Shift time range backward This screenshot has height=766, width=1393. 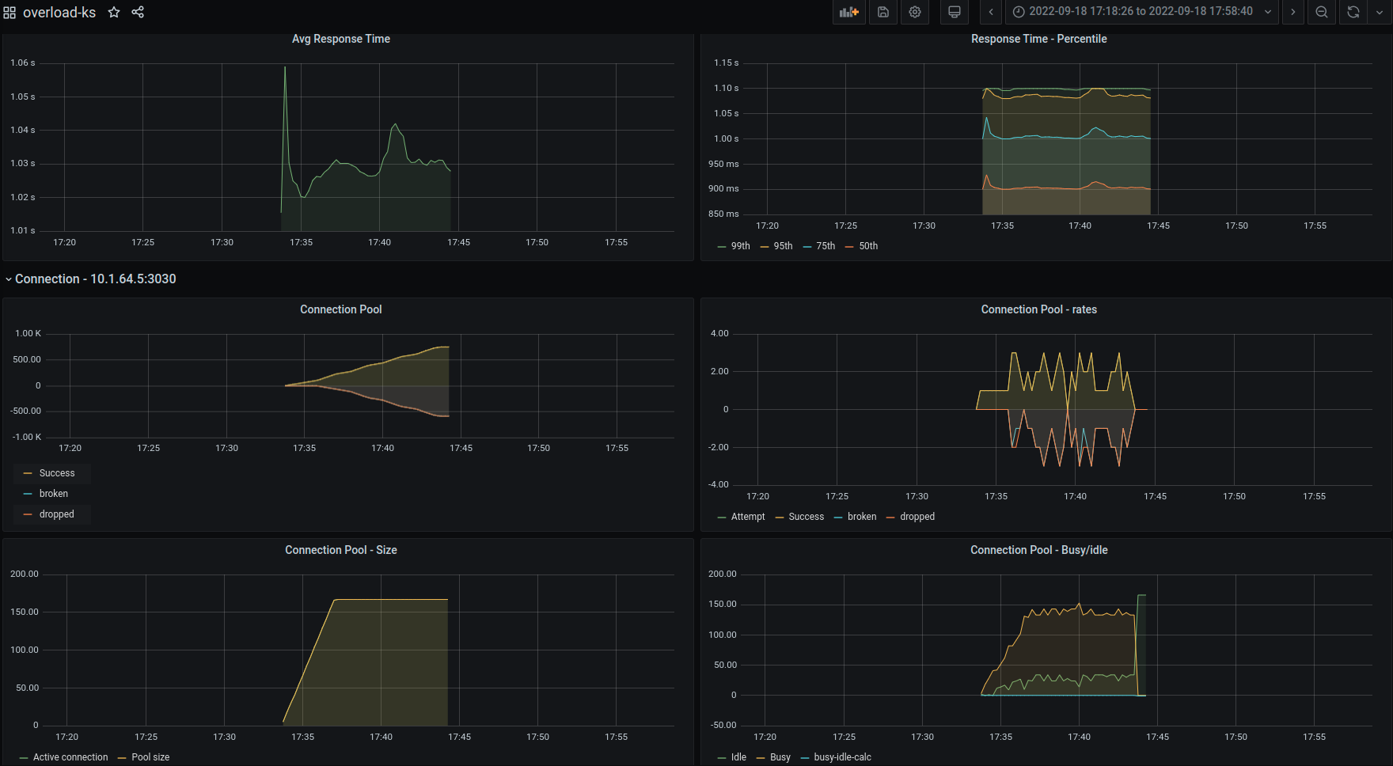(991, 12)
